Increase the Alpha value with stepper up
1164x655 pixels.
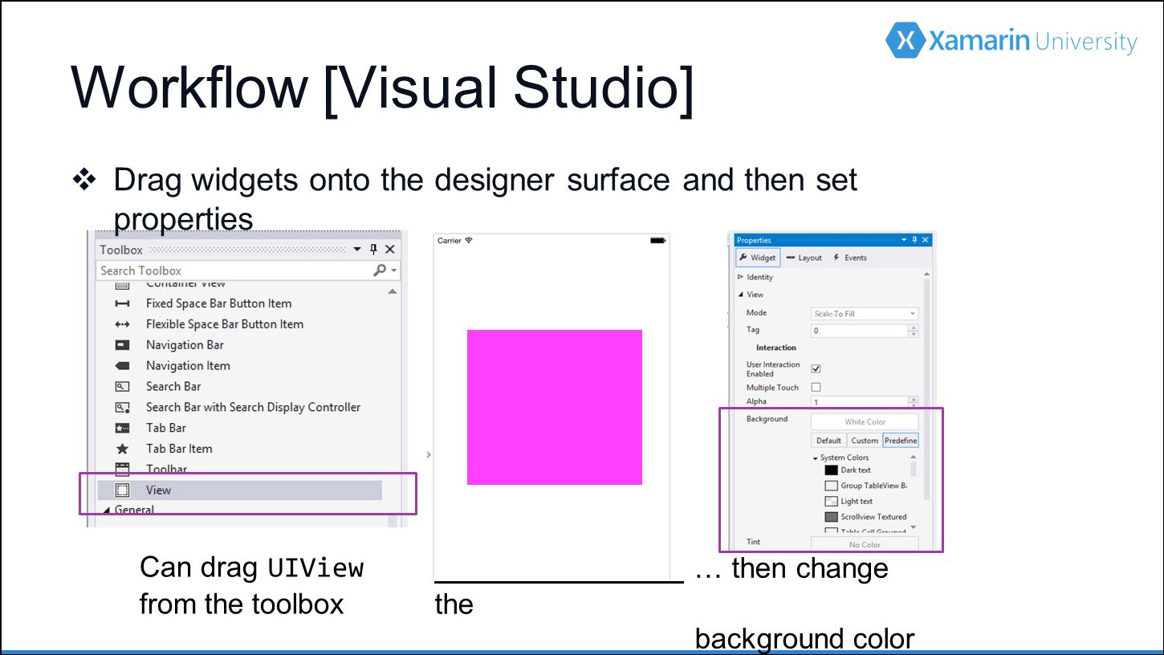pos(913,399)
